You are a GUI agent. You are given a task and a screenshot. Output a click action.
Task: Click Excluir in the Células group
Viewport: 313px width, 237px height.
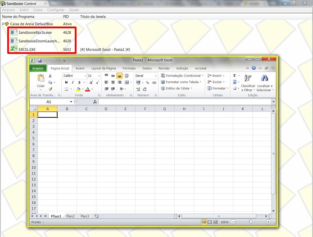click(x=216, y=82)
